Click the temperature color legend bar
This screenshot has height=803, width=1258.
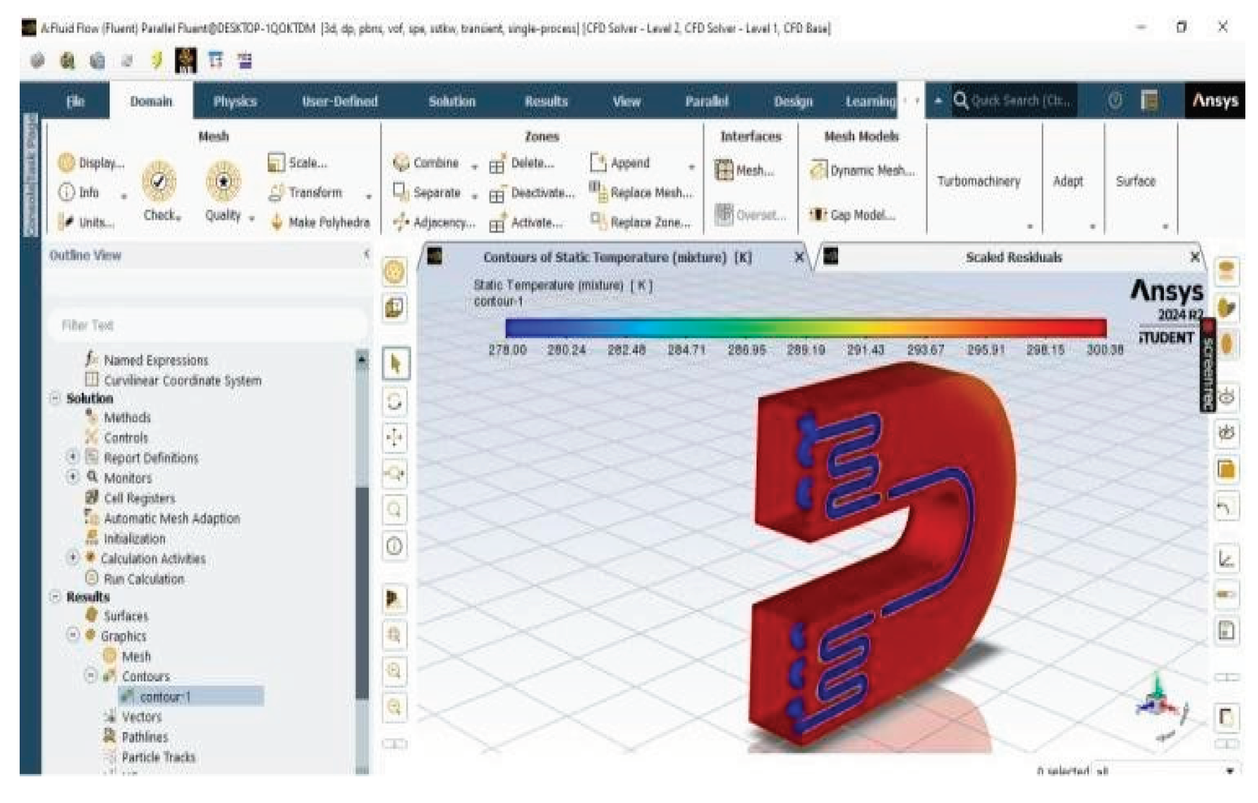point(805,328)
